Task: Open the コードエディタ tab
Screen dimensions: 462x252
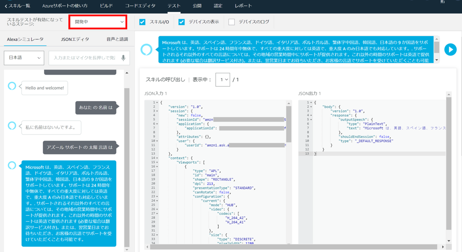Action: [x=140, y=6]
